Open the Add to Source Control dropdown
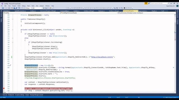The image size is (179, 100). 171,97
